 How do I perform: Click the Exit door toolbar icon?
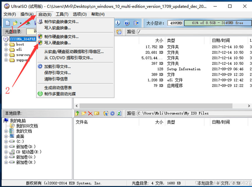[x=136, y=23]
